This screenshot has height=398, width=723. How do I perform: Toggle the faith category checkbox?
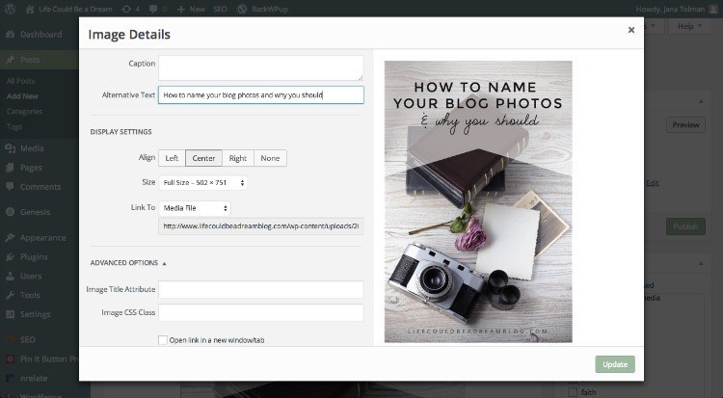(573, 392)
